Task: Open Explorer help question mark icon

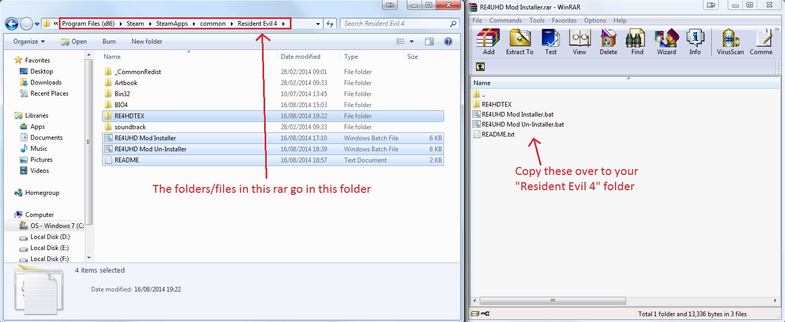Action: coord(448,41)
